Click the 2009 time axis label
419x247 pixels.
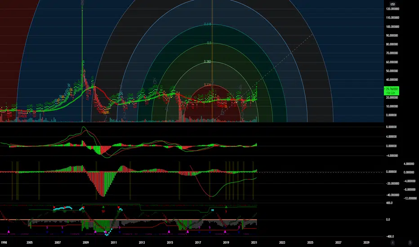pos(85,243)
